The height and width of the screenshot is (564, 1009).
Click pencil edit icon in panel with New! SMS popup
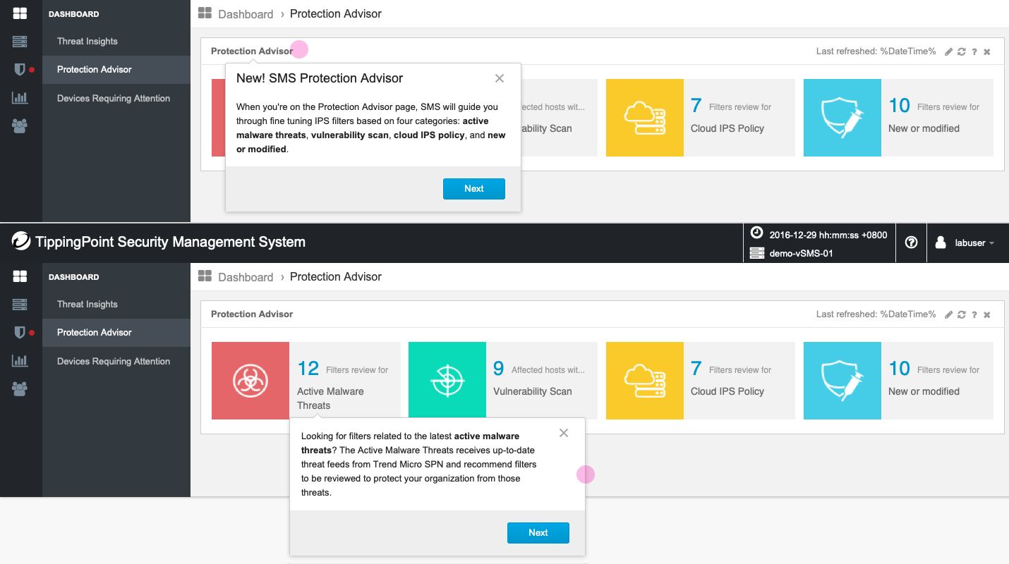949,51
